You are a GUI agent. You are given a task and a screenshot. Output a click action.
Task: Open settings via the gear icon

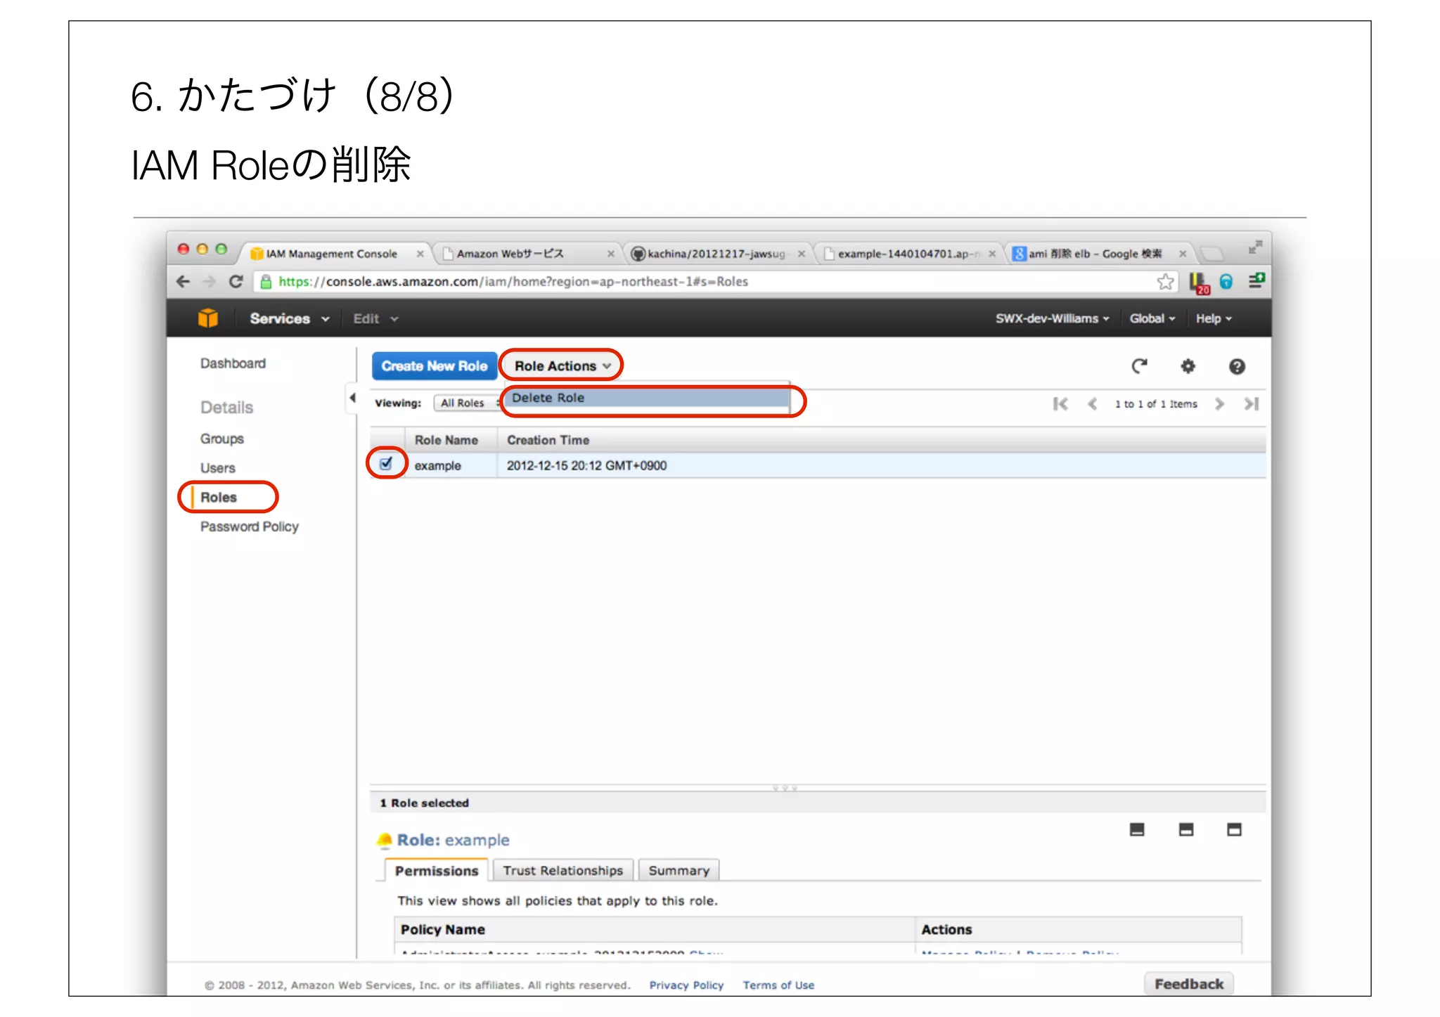(x=1188, y=366)
